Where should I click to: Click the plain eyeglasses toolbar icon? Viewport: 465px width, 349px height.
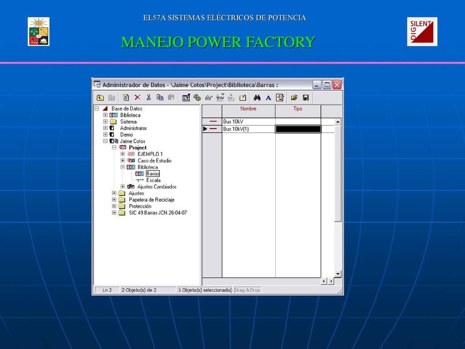[208, 98]
